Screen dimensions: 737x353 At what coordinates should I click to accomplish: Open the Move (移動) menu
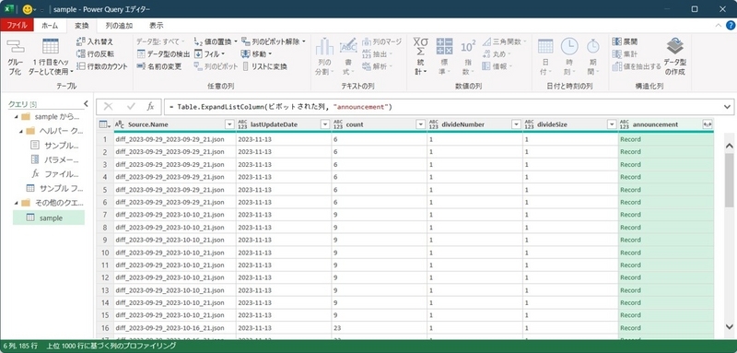(x=257, y=54)
